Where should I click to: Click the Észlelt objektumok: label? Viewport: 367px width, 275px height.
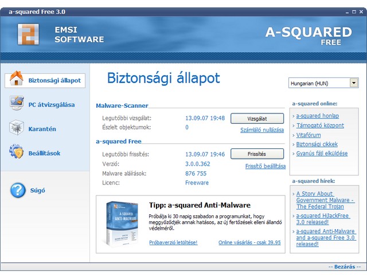[x=126, y=127]
